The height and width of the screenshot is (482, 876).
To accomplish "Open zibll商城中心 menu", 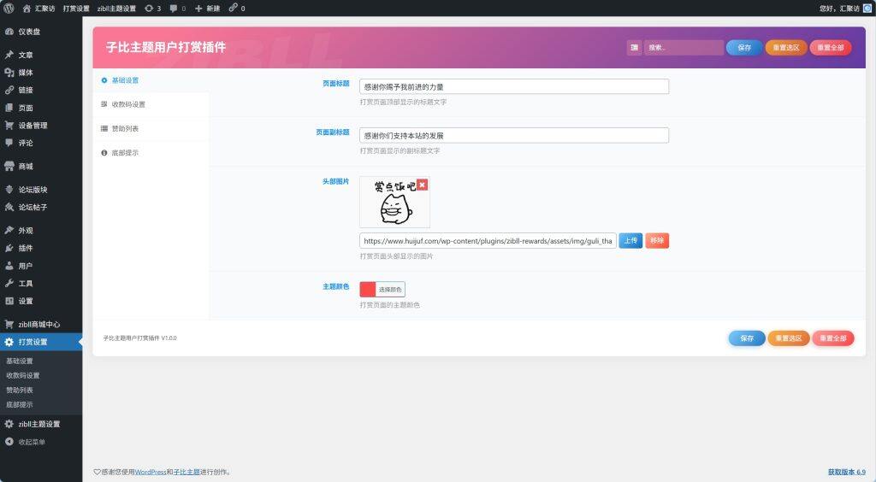I will [41, 324].
